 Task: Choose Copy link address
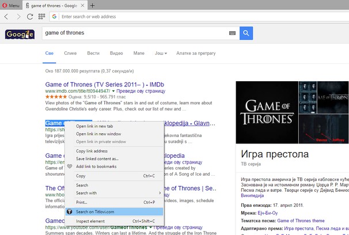(115, 151)
